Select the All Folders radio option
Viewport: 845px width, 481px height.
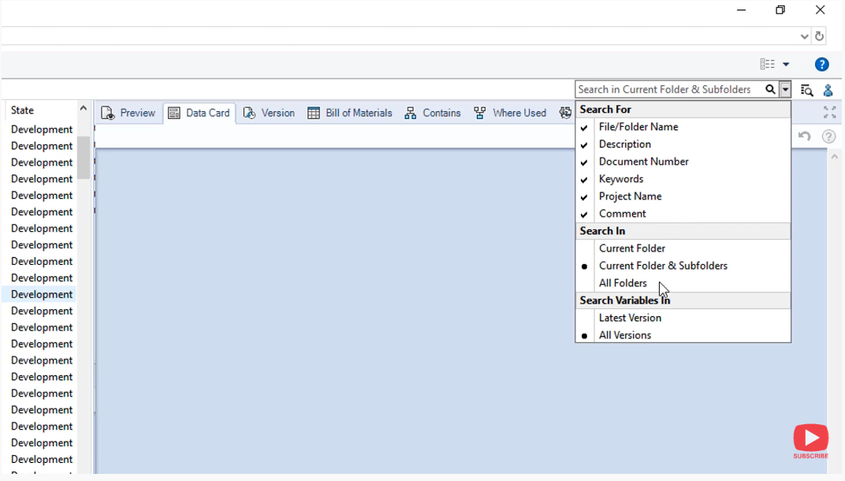pyautogui.click(x=623, y=283)
